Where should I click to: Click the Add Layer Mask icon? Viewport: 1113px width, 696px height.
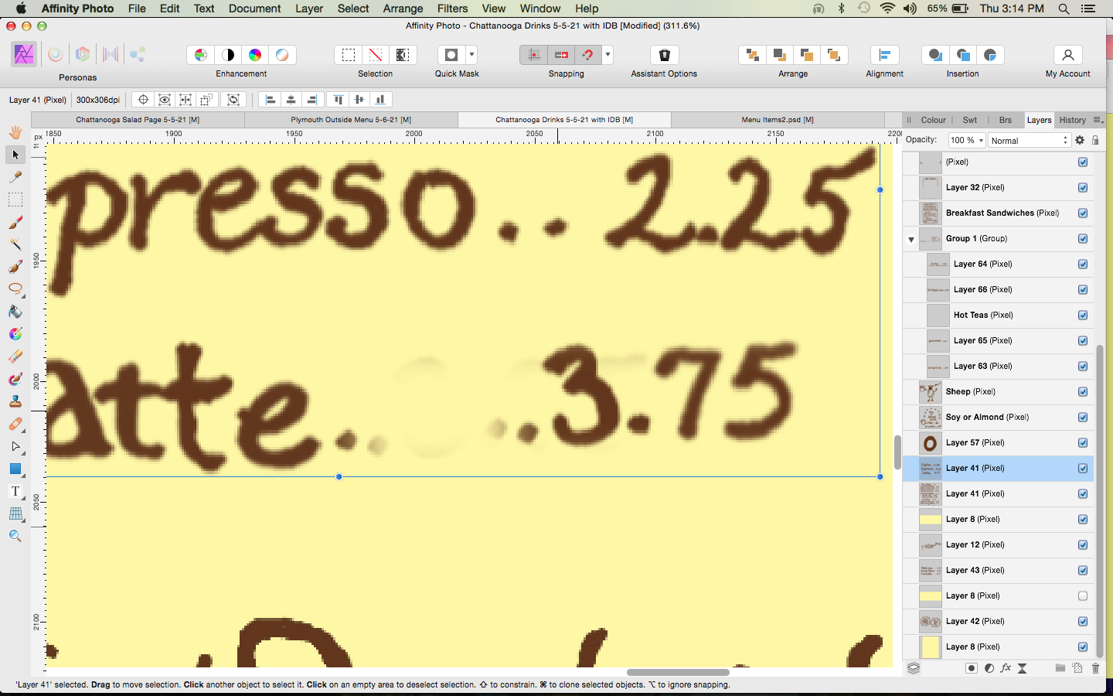click(x=972, y=668)
